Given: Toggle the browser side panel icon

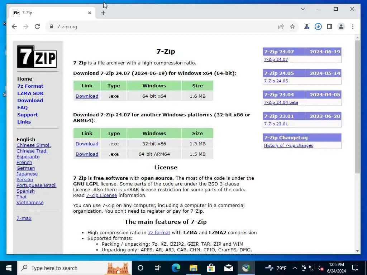Looking at the screenshot, I should (x=330, y=26).
